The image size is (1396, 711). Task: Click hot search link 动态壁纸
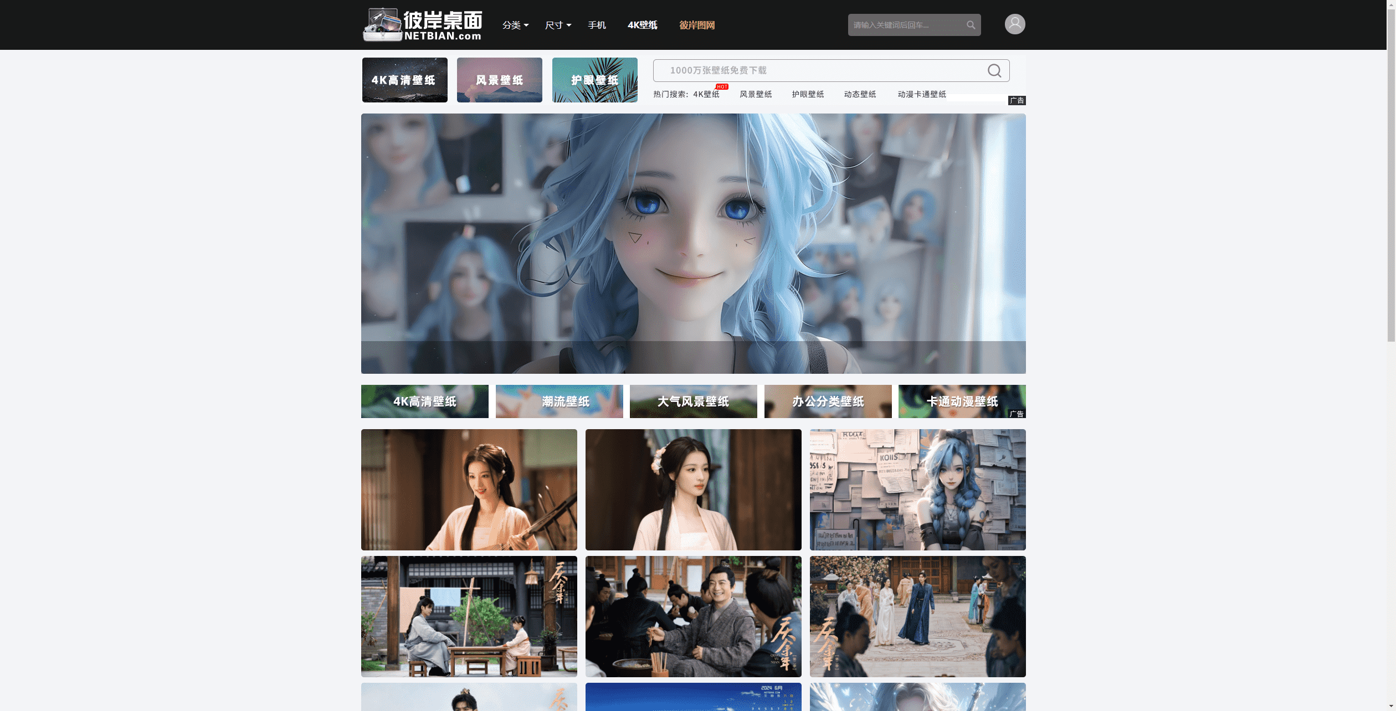pos(860,94)
